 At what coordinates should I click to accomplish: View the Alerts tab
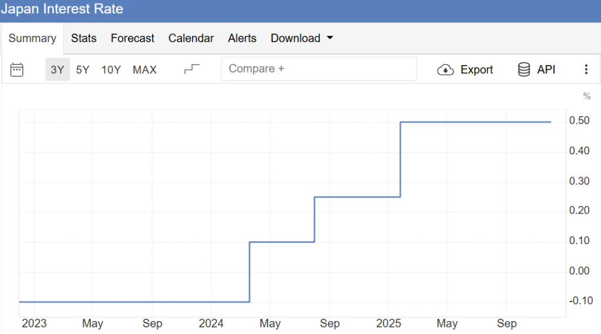tap(242, 38)
